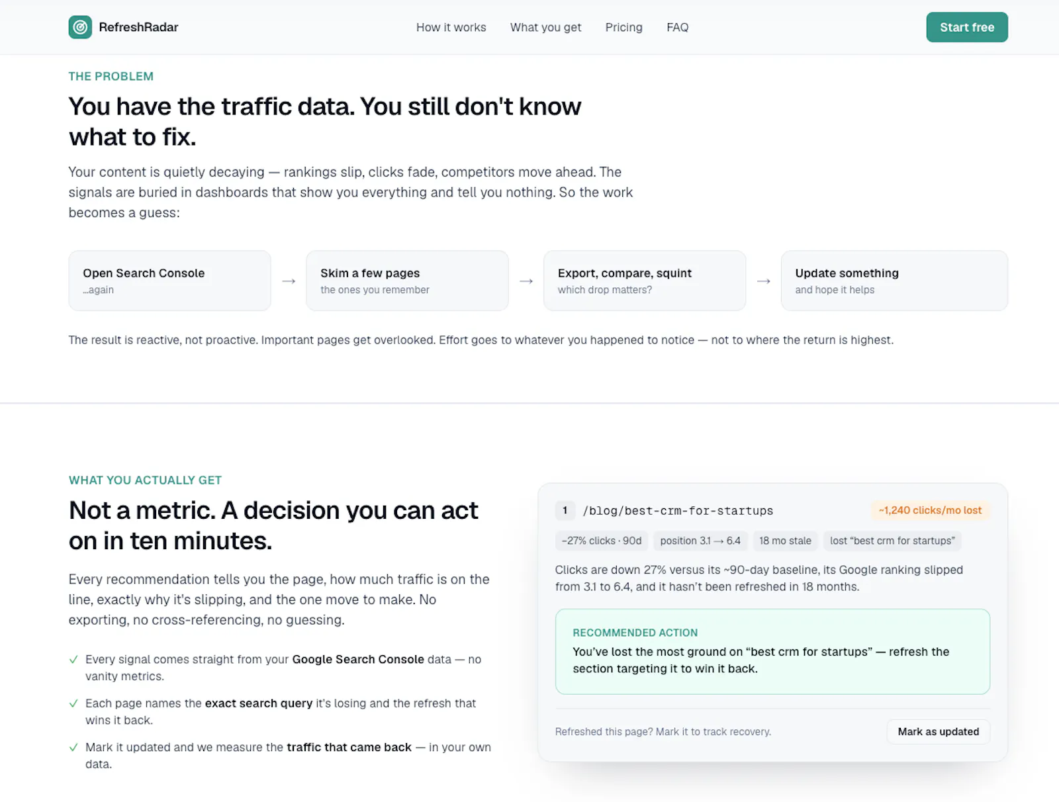The width and height of the screenshot is (1059, 802).
Task: Click the checkmark beside Google Search Console bullet
Action: click(73, 660)
